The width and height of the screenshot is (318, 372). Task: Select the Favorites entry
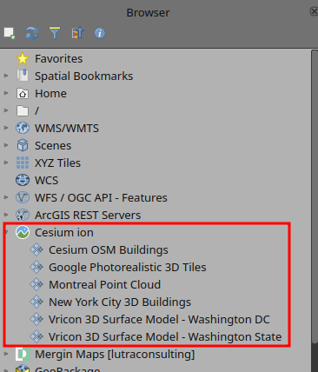pos(59,59)
